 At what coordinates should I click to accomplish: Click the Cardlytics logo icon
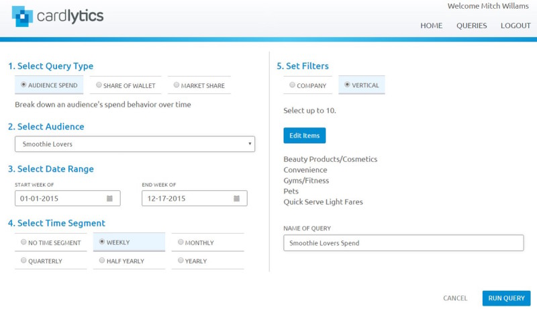[x=22, y=16]
